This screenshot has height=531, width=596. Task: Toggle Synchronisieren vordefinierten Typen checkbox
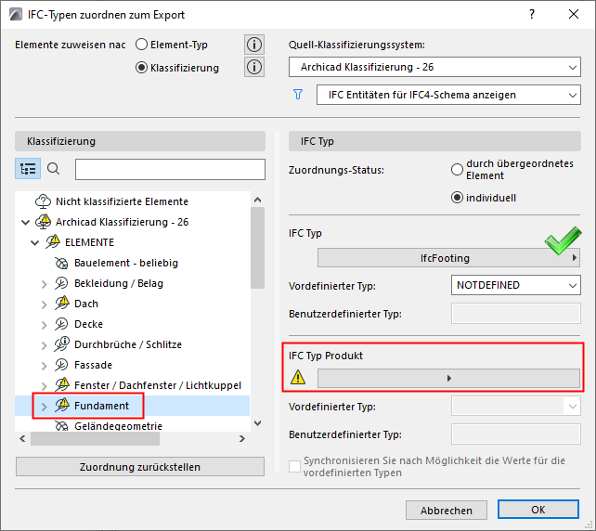pyautogui.click(x=294, y=466)
